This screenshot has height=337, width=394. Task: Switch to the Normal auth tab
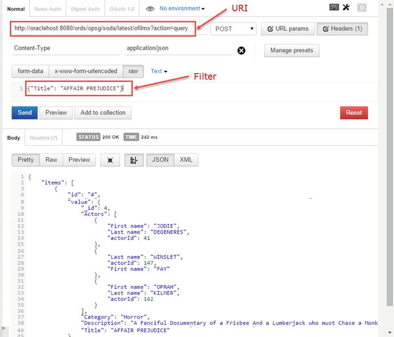click(16, 9)
